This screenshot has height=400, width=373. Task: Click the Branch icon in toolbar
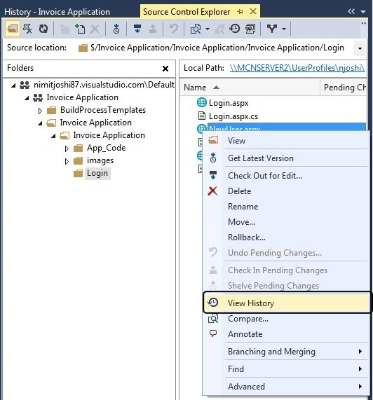pyautogui.click(x=271, y=29)
